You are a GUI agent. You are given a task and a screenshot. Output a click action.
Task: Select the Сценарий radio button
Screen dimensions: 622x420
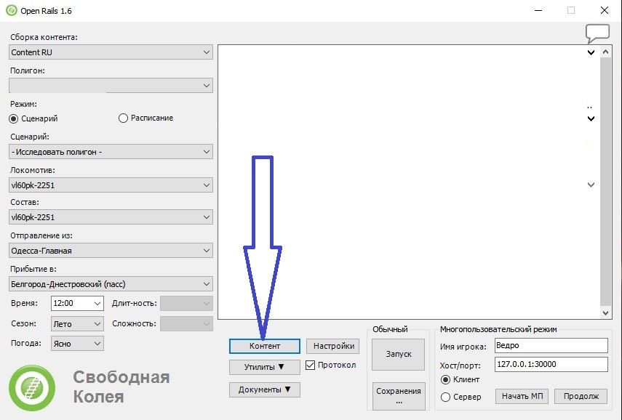pos(14,118)
